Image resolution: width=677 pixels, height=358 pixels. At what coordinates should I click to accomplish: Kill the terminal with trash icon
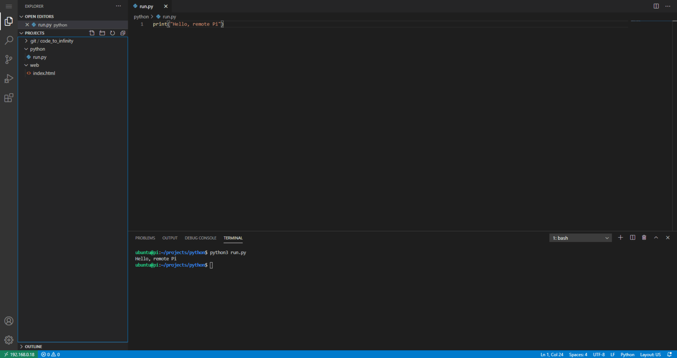coord(644,238)
